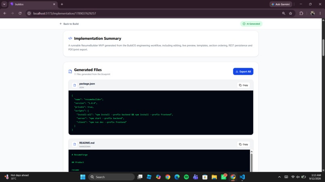Viewport: 325px width, 182px height.
Task: Bookmark this tab with star icon
Action: point(291,13)
